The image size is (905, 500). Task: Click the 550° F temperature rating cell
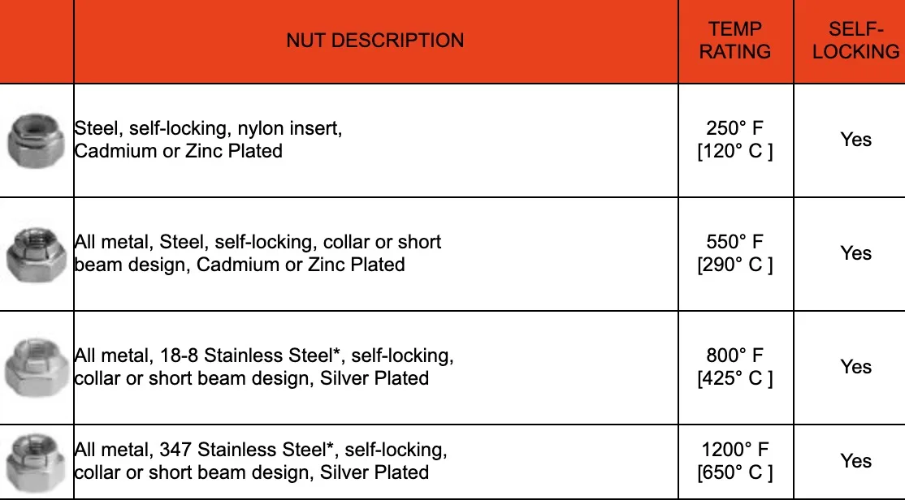[735, 253]
